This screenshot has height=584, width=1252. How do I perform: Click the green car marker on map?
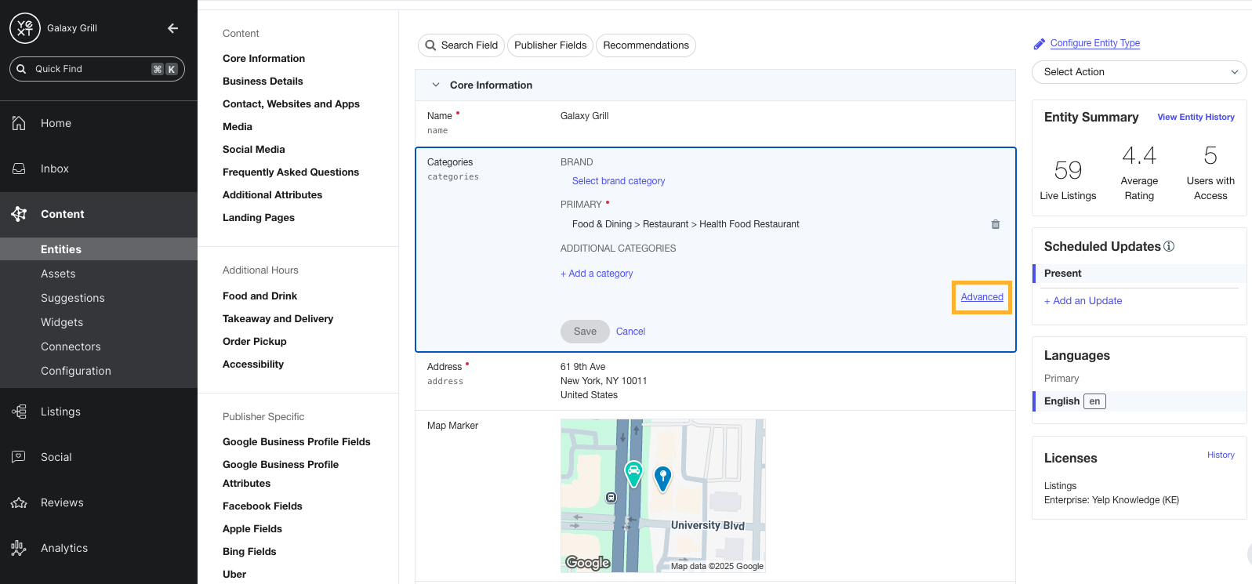[633, 473]
